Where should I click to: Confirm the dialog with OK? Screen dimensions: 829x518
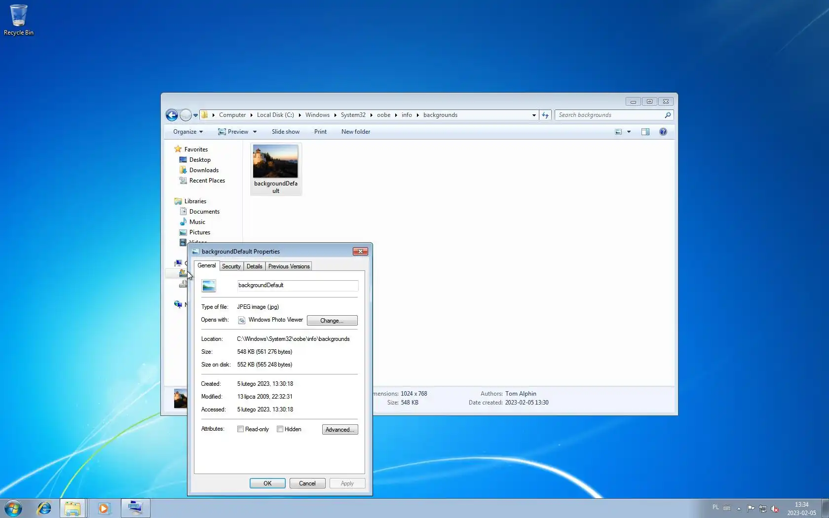point(267,483)
